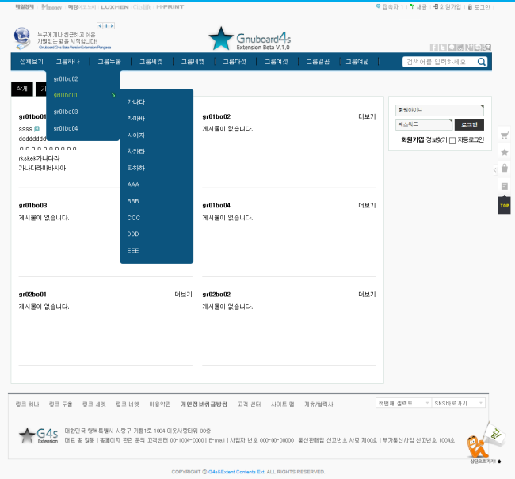Click the comment icon beside ssss
This screenshot has width=515, height=479.
[x=36, y=129]
